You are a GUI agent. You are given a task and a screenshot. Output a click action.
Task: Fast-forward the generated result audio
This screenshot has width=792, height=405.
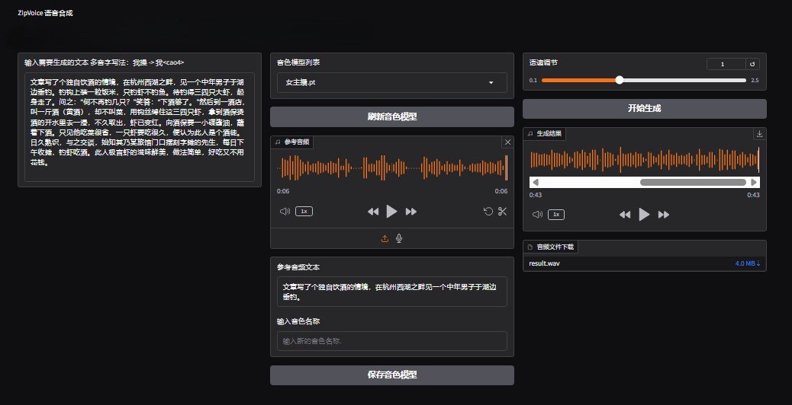[x=663, y=215]
